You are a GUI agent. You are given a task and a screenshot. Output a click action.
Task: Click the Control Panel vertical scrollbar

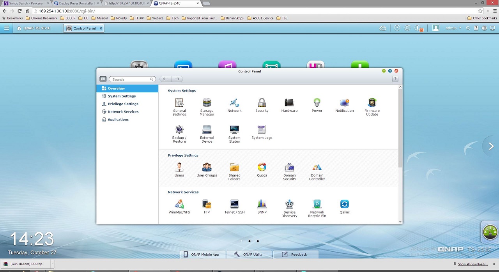pyautogui.click(x=400, y=129)
